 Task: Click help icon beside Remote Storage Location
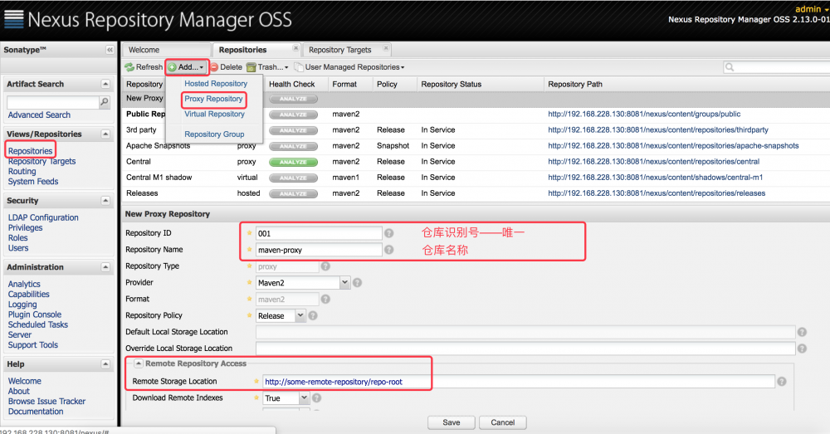click(x=782, y=382)
